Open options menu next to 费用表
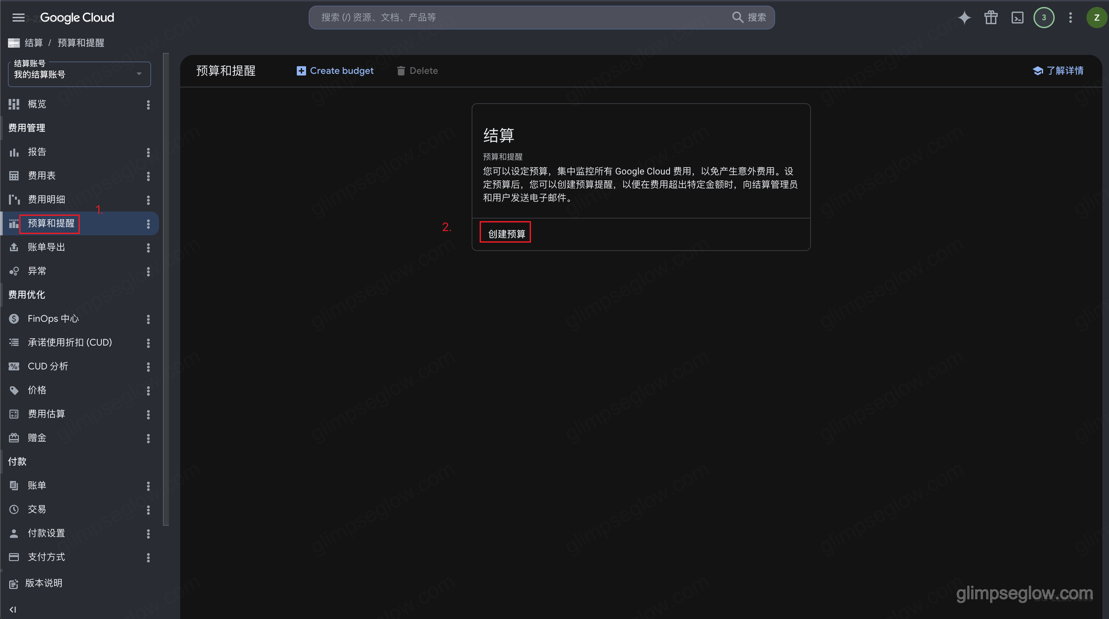The width and height of the screenshot is (1109, 619). [x=148, y=176]
